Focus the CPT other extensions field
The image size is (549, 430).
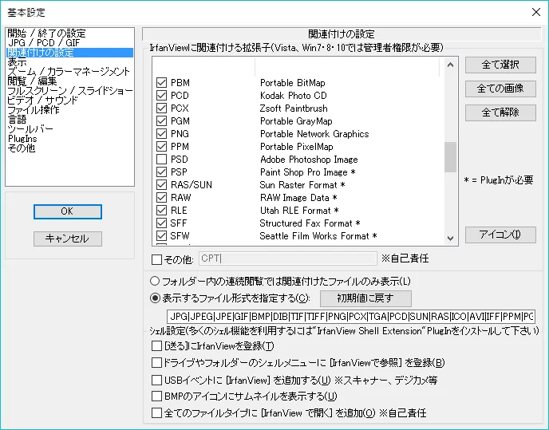[288, 258]
